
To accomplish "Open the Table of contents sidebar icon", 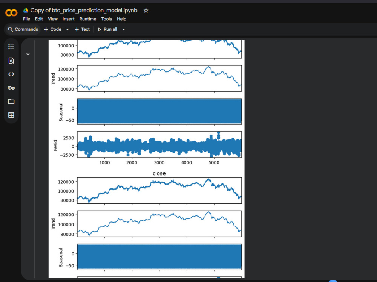I will tap(11, 47).
